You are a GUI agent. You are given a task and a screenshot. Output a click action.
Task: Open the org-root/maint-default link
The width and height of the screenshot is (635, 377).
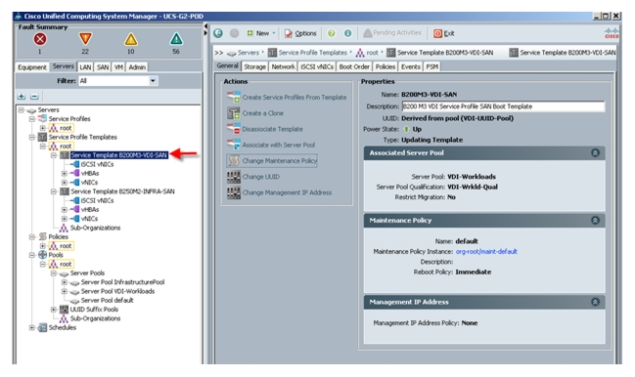486,252
